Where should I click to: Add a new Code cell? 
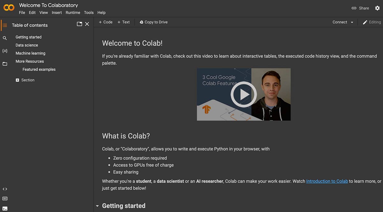coord(105,22)
